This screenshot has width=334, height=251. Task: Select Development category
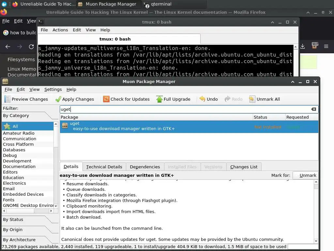[28, 161]
